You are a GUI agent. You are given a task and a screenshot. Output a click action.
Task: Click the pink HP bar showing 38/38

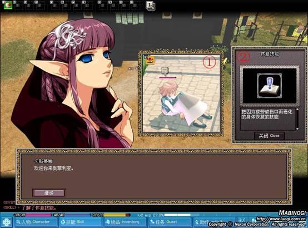[x=32, y=215]
